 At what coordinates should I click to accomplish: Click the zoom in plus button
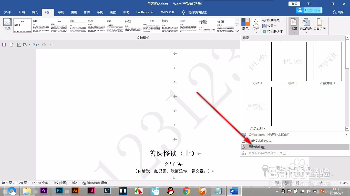pyautogui.click(x=335, y=183)
